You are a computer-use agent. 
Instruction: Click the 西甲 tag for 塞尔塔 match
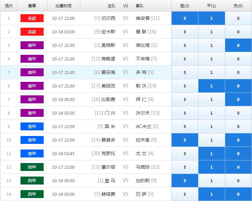coord(32,167)
